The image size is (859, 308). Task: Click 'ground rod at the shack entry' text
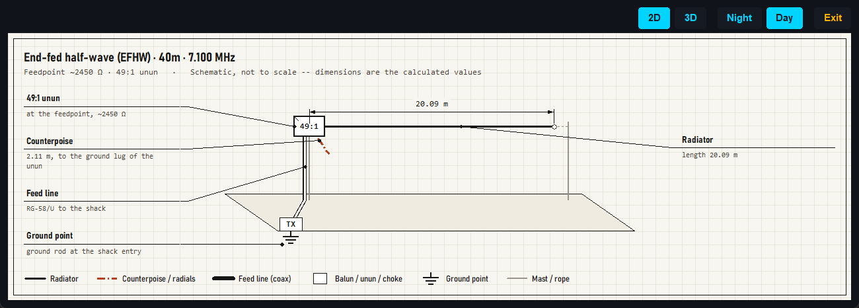84,251
